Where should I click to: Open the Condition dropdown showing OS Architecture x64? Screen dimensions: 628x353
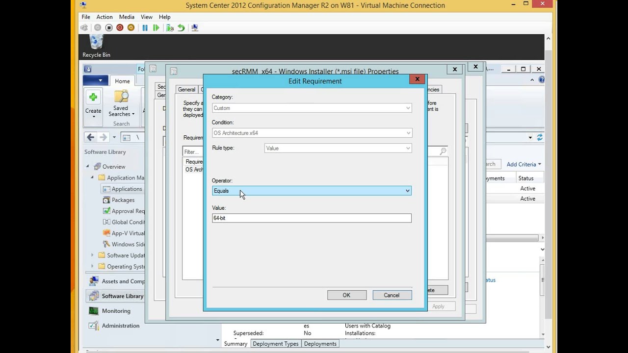312,133
